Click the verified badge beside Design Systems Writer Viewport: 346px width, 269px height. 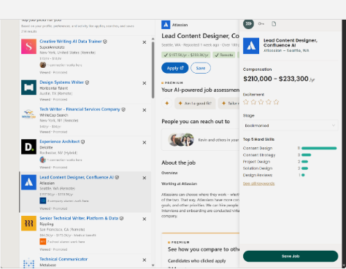pos(87,82)
